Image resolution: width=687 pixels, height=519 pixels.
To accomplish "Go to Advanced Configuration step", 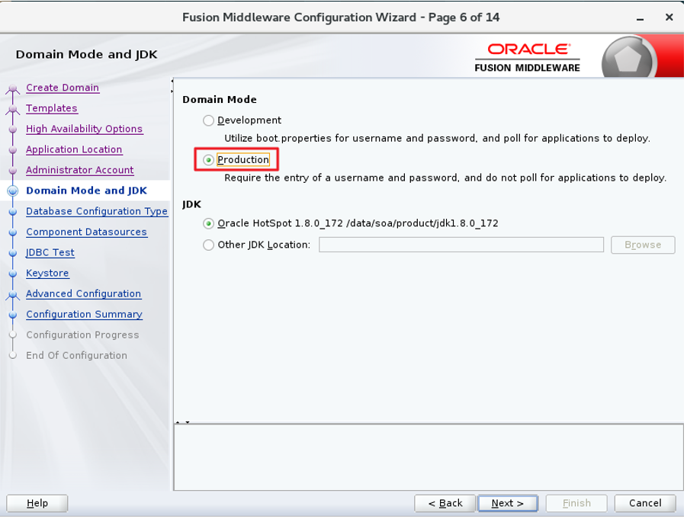I will [x=83, y=293].
